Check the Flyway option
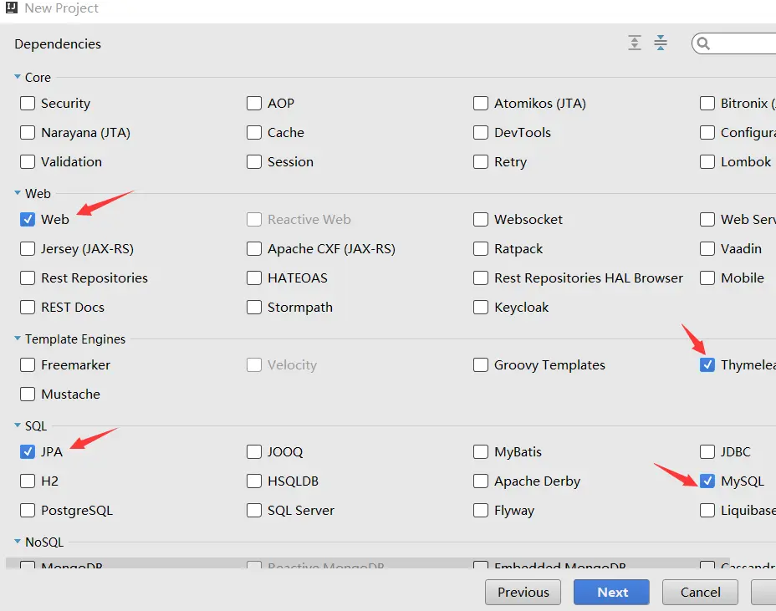776x611 pixels. click(481, 510)
